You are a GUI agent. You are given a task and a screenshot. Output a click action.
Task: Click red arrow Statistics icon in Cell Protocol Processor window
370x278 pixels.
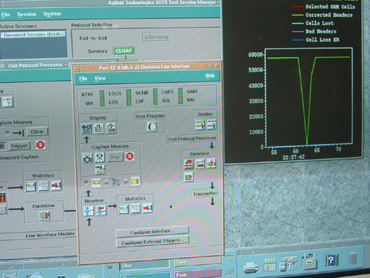tap(56, 186)
